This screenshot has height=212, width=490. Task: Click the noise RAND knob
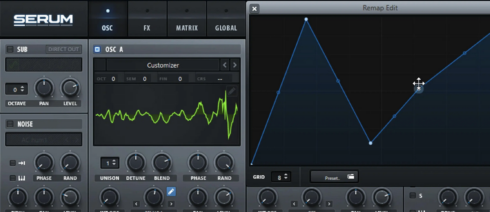(70, 163)
